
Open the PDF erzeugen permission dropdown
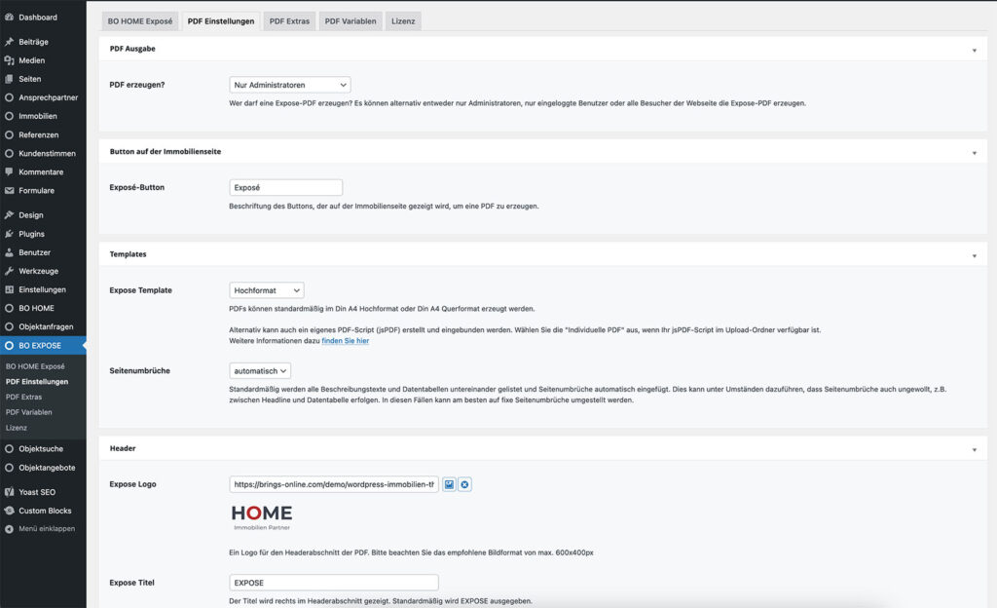(x=287, y=85)
